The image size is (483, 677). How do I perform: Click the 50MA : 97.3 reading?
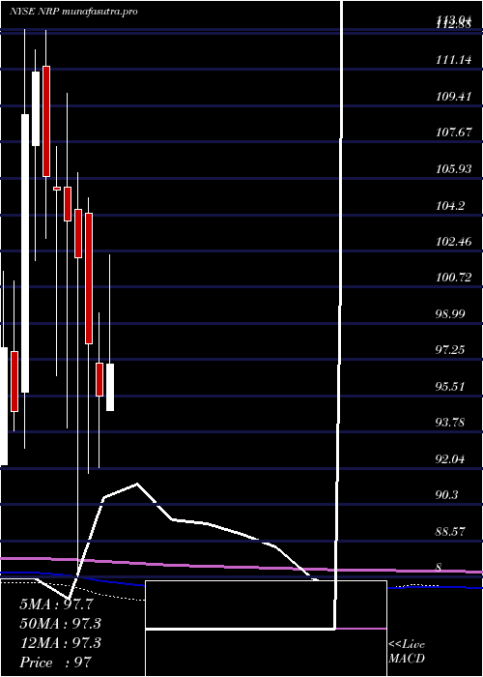pyautogui.click(x=60, y=624)
